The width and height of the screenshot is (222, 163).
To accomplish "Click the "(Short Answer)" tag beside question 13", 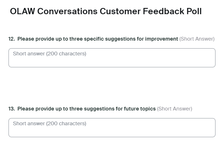I will pos(175,109).
